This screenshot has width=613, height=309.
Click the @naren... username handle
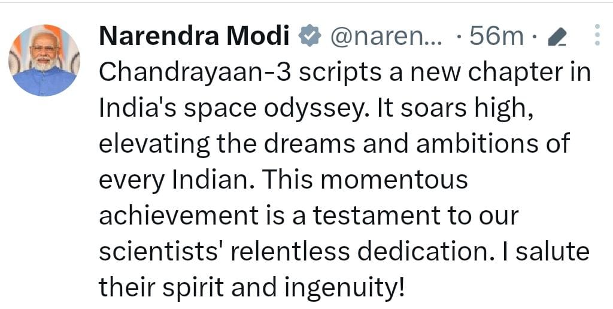(387, 37)
